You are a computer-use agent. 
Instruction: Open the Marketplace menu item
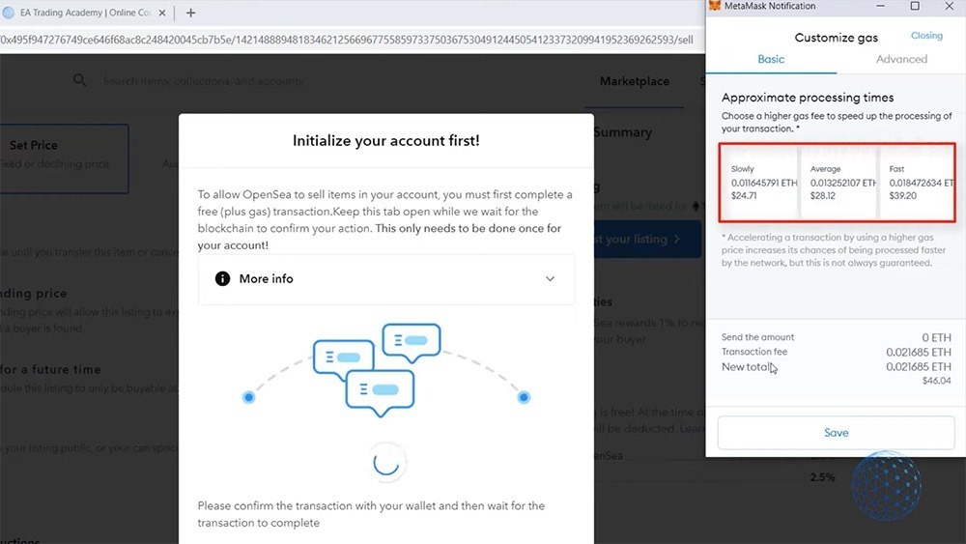(634, 81)
